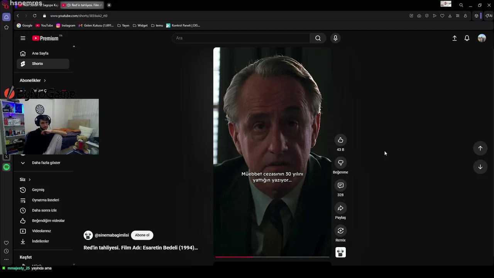
Task: Open Daha sonra izle list
Action: (x=43, y=210)
